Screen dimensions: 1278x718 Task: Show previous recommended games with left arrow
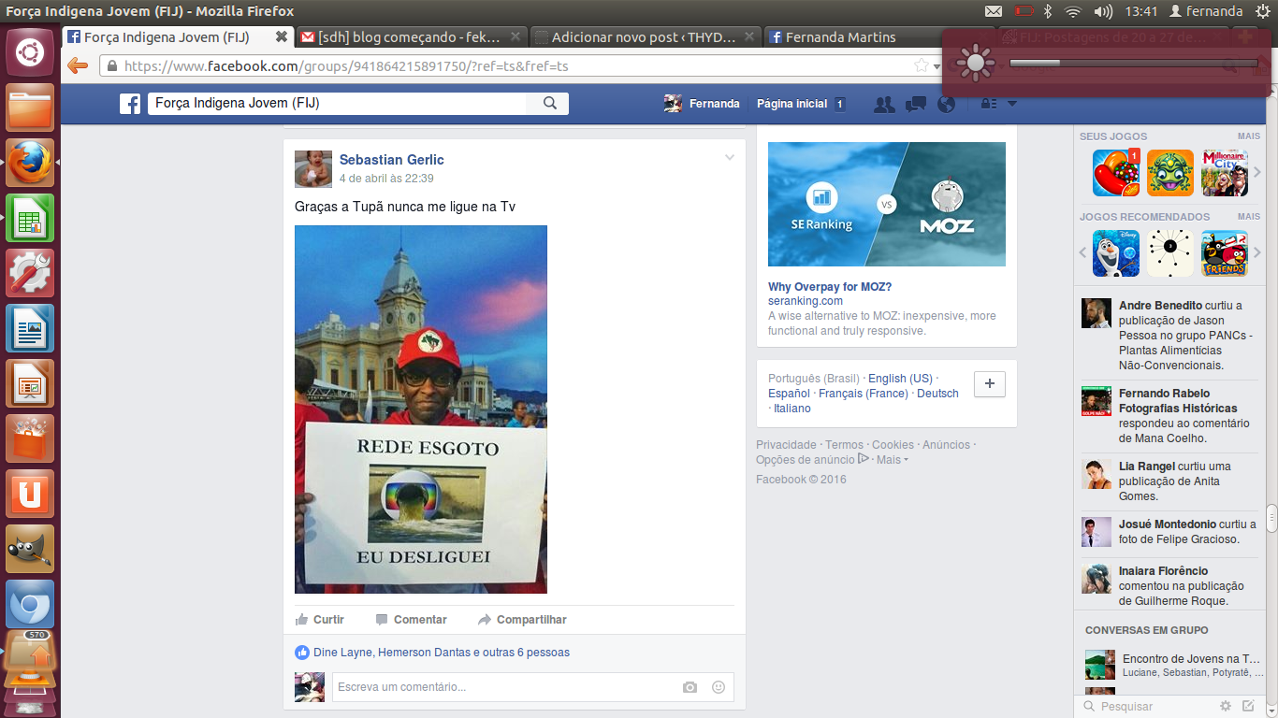coord(1083,252)
